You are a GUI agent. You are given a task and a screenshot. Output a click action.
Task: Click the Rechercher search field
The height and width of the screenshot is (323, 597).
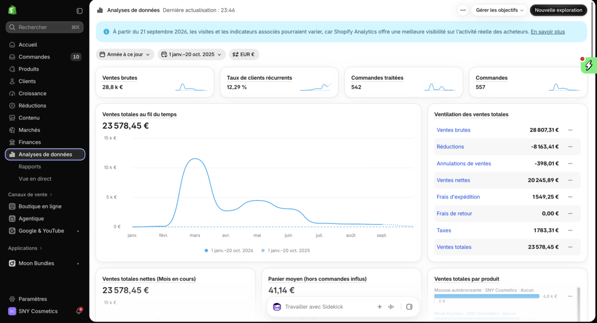pyautogui.click(x=45, y=27)
